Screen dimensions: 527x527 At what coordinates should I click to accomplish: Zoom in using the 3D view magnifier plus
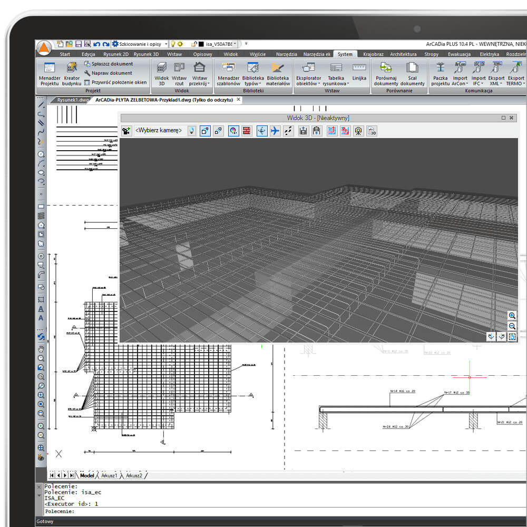coord(512,316)
